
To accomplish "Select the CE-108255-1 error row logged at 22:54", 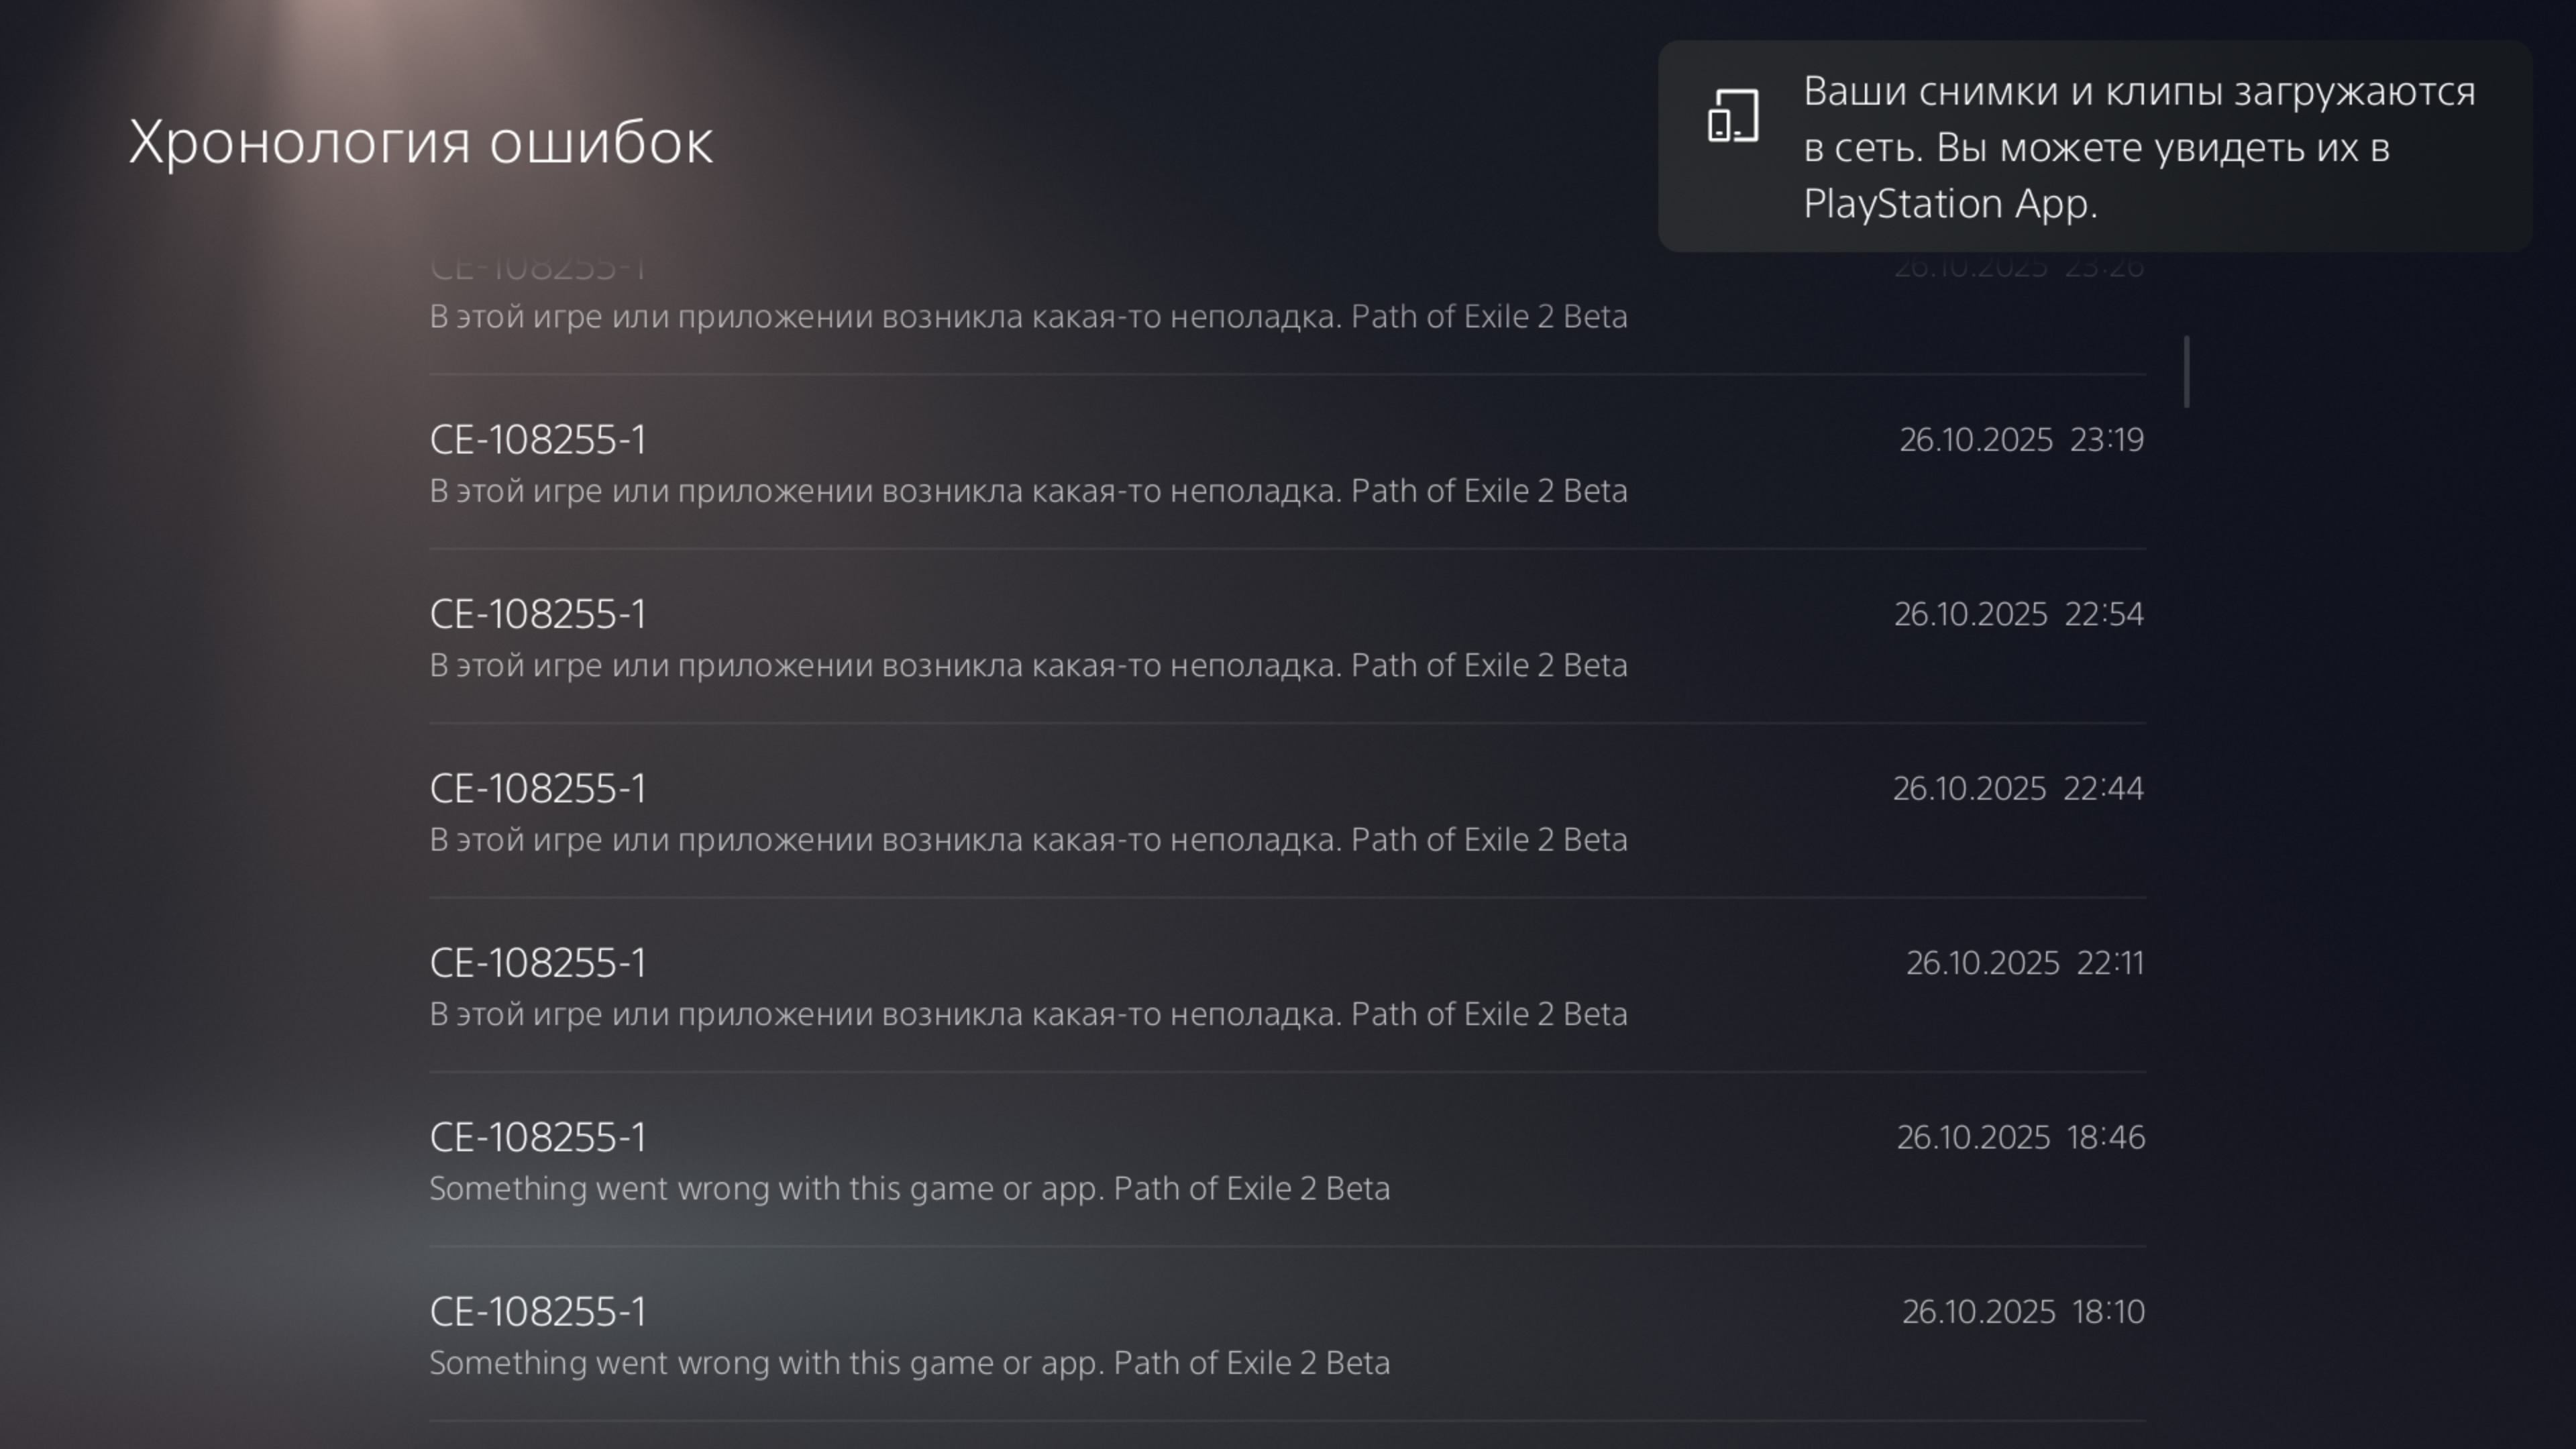I will tap(1287, 637).
